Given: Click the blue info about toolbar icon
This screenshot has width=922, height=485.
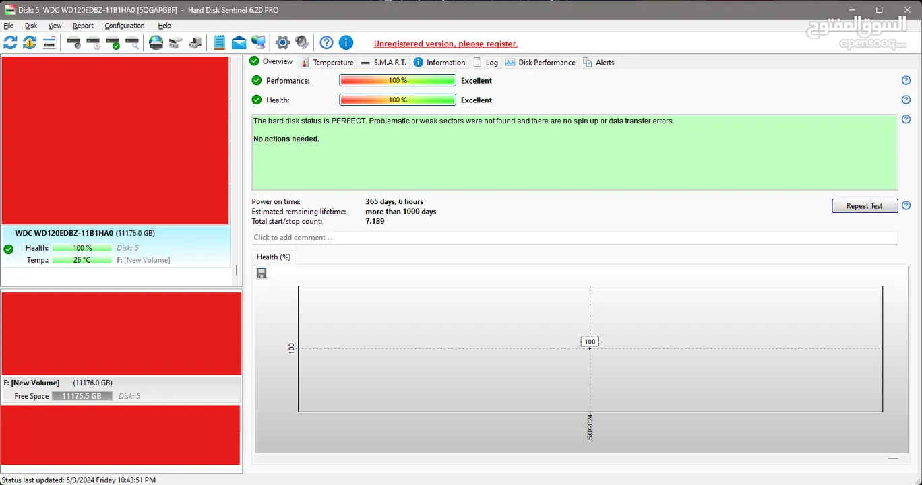Looking at the screenshot, I should 346,43.
